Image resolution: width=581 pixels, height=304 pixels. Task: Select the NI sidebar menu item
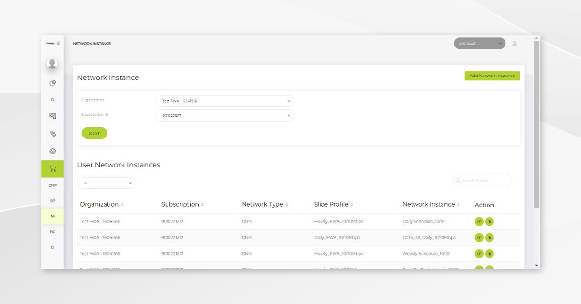pyautogui.click(x=52, y=216)
